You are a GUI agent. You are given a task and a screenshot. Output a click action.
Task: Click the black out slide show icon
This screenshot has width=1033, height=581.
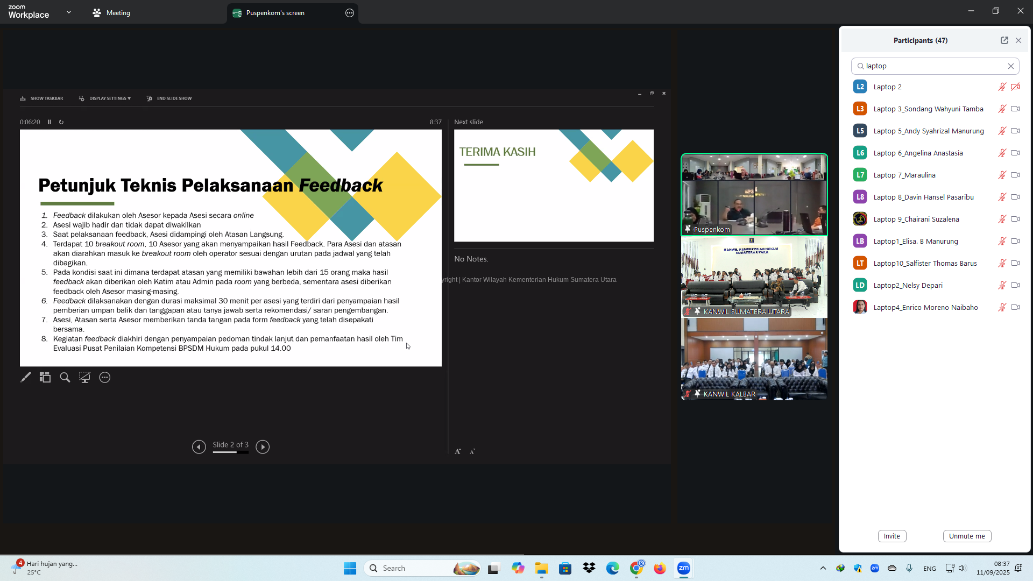pyautogui.click(x=84, y=378)
